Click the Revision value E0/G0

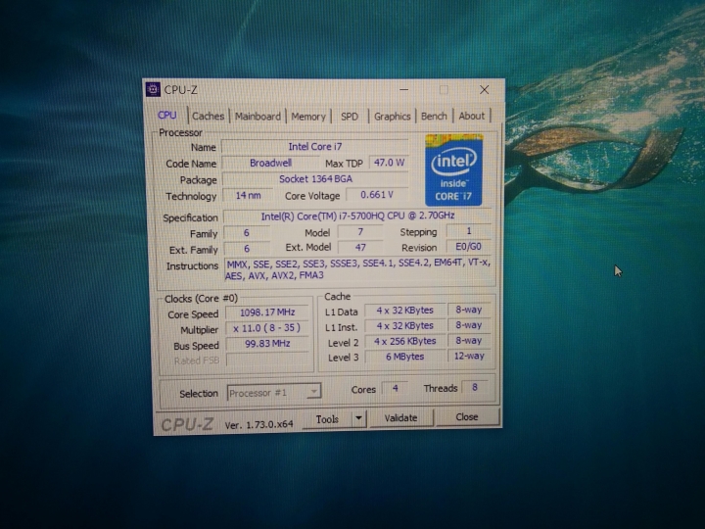[x=468, y=247]
